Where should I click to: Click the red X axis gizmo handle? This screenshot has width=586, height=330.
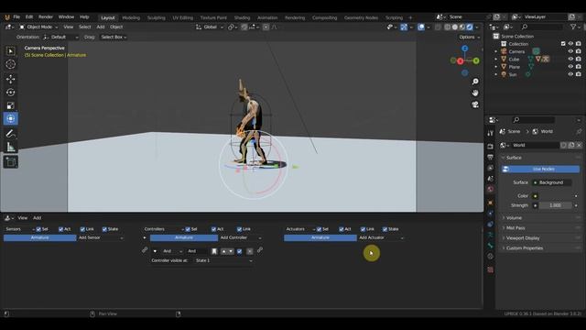[460, 61]
